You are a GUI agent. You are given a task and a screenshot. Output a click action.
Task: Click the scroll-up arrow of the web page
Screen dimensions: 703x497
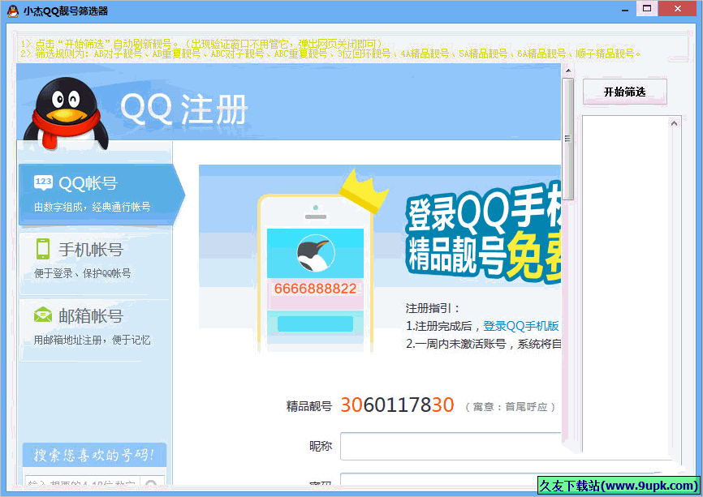568,71
